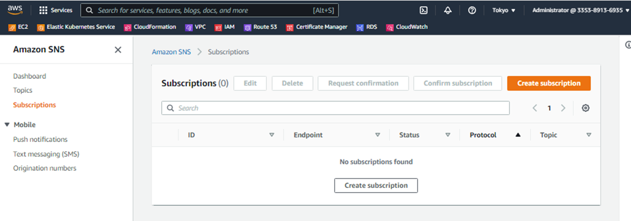Screen dimensions: 631x221
Task: Open the Route 53 shortcut
Action: click(x=260, y=27)
